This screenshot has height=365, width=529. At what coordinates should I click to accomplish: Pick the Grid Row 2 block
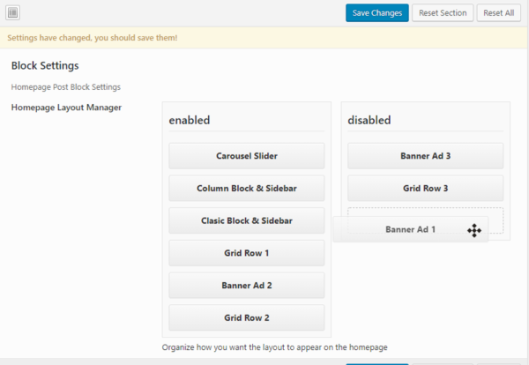pos(247,317)
